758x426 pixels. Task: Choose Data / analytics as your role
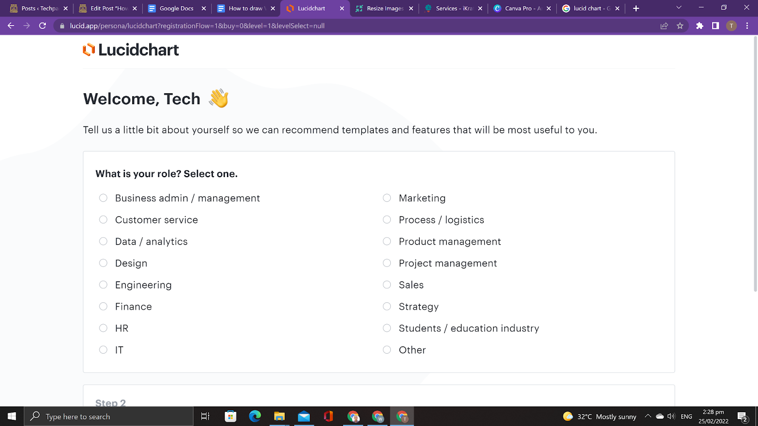[103, 241]
